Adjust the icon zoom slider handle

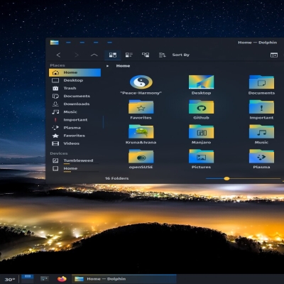226,178
